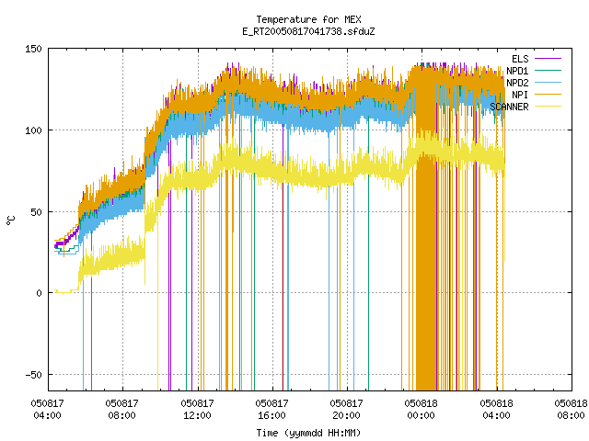Click the NPD2 legend label
This screenshot has width=589, height=441.
517,83
